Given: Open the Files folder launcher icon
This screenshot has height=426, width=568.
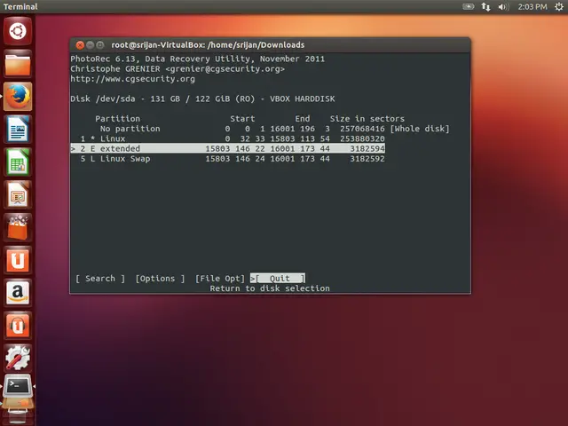Looking at the screenshot, I should tap(18, 64).
